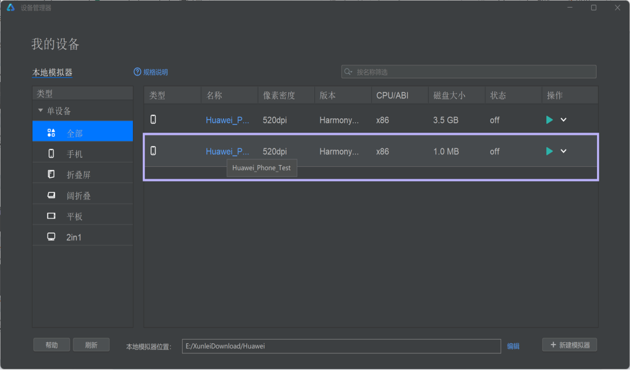The image size is (630, 370).
Task: Select 手机 device category
Action: pos(83,154)
